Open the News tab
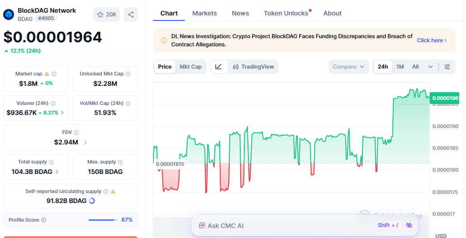Image resolution: width=466 pixels, height=238 pixels. tap(240, 13)
